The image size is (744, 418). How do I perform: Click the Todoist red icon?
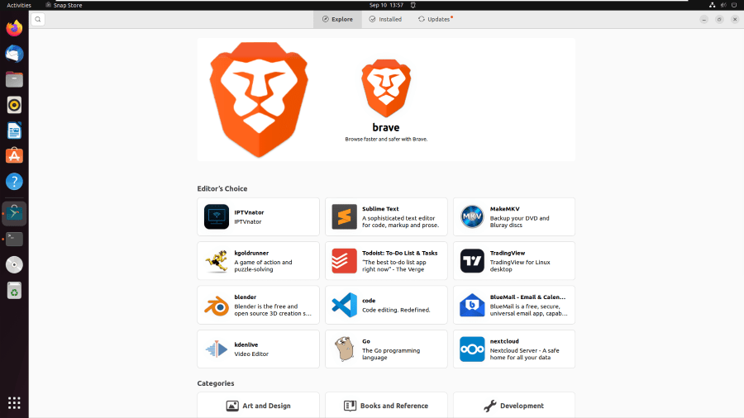344,261
